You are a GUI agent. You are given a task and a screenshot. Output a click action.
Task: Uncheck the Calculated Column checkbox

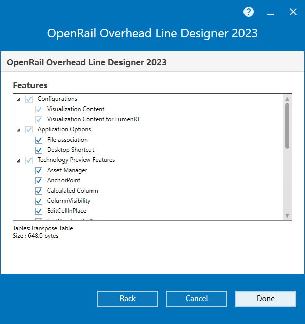39,191
